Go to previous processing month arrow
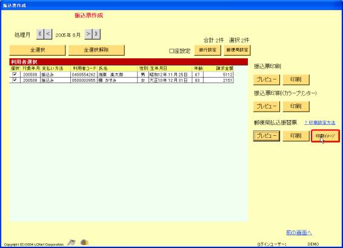This screenshot has height=248, width=343. click(48, 34)
